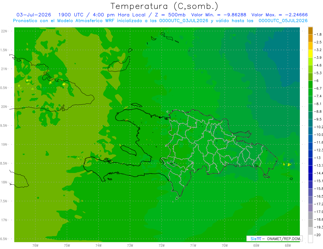The height and width of the screenshot is (249, 323).
Task: Click the colorbar label '-18.6'
Action: [319, 219]
